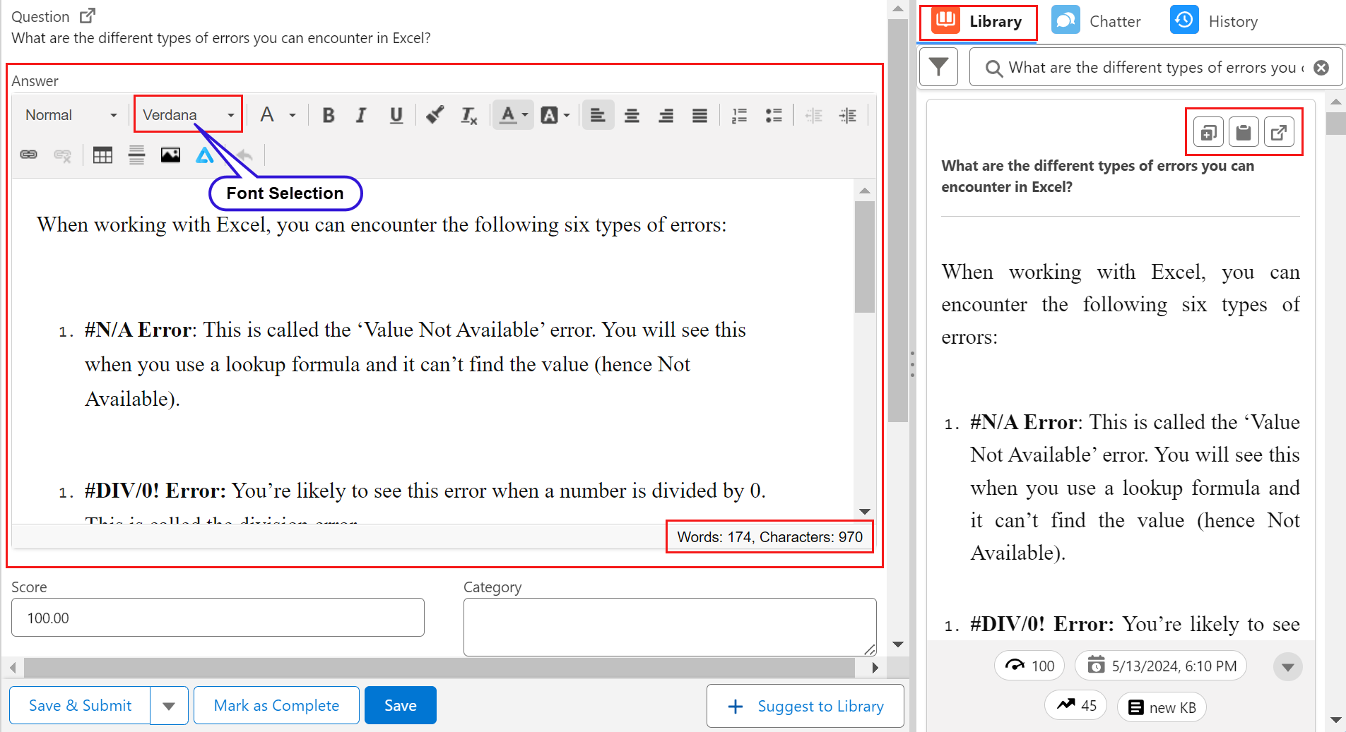Open the filter icon in Library
The height and width of the screenshot is (732, 1346).
[x=938, y=67]
